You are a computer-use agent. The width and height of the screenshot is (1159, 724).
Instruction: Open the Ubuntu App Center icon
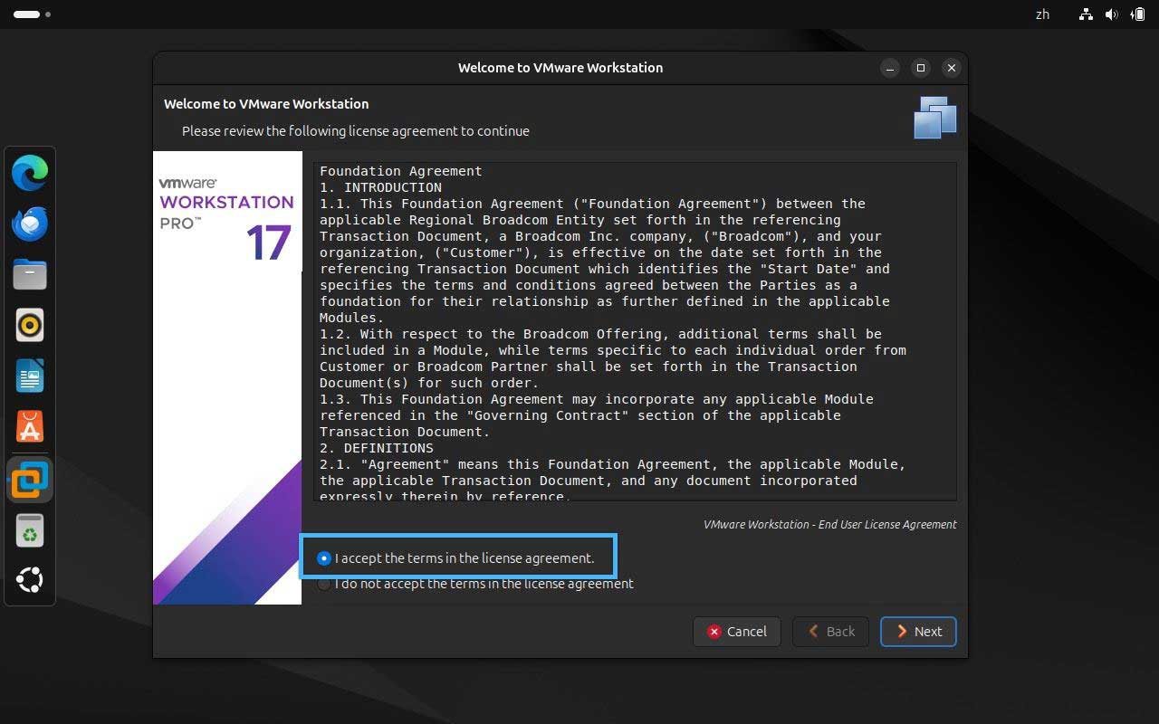tap(30, 426)
